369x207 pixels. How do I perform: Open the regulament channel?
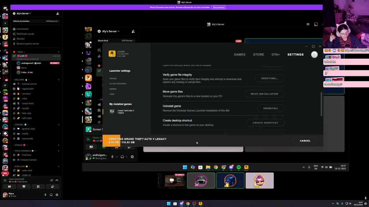tap(36, 89)
